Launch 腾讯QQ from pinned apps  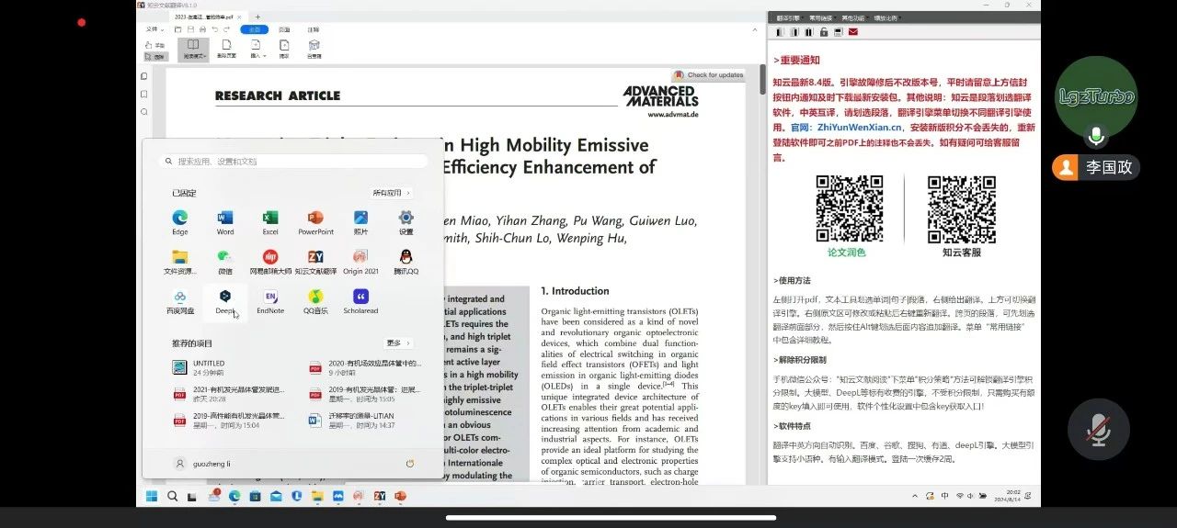[x=406, y=262]
